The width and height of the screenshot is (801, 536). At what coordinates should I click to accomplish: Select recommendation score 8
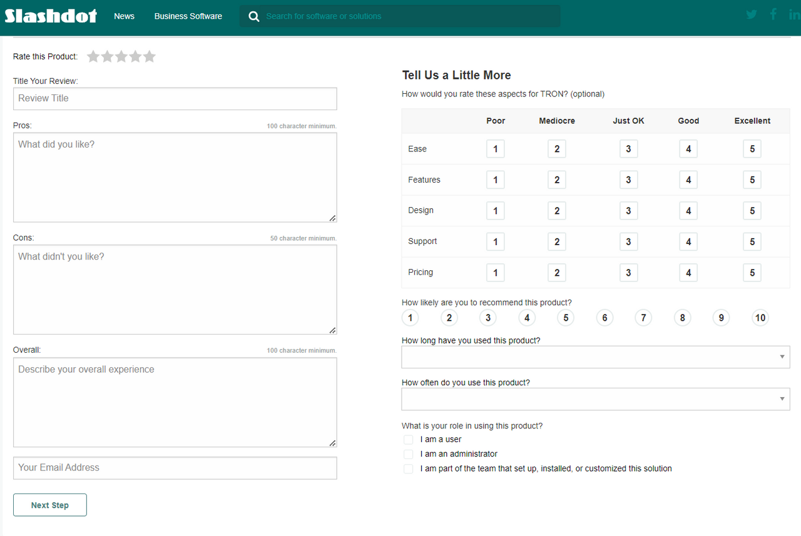click(682, 318)
